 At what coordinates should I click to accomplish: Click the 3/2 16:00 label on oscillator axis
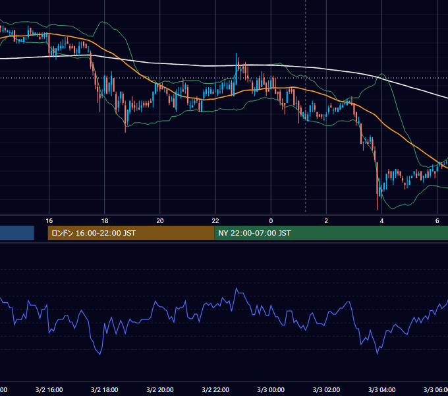pos(49,389)
